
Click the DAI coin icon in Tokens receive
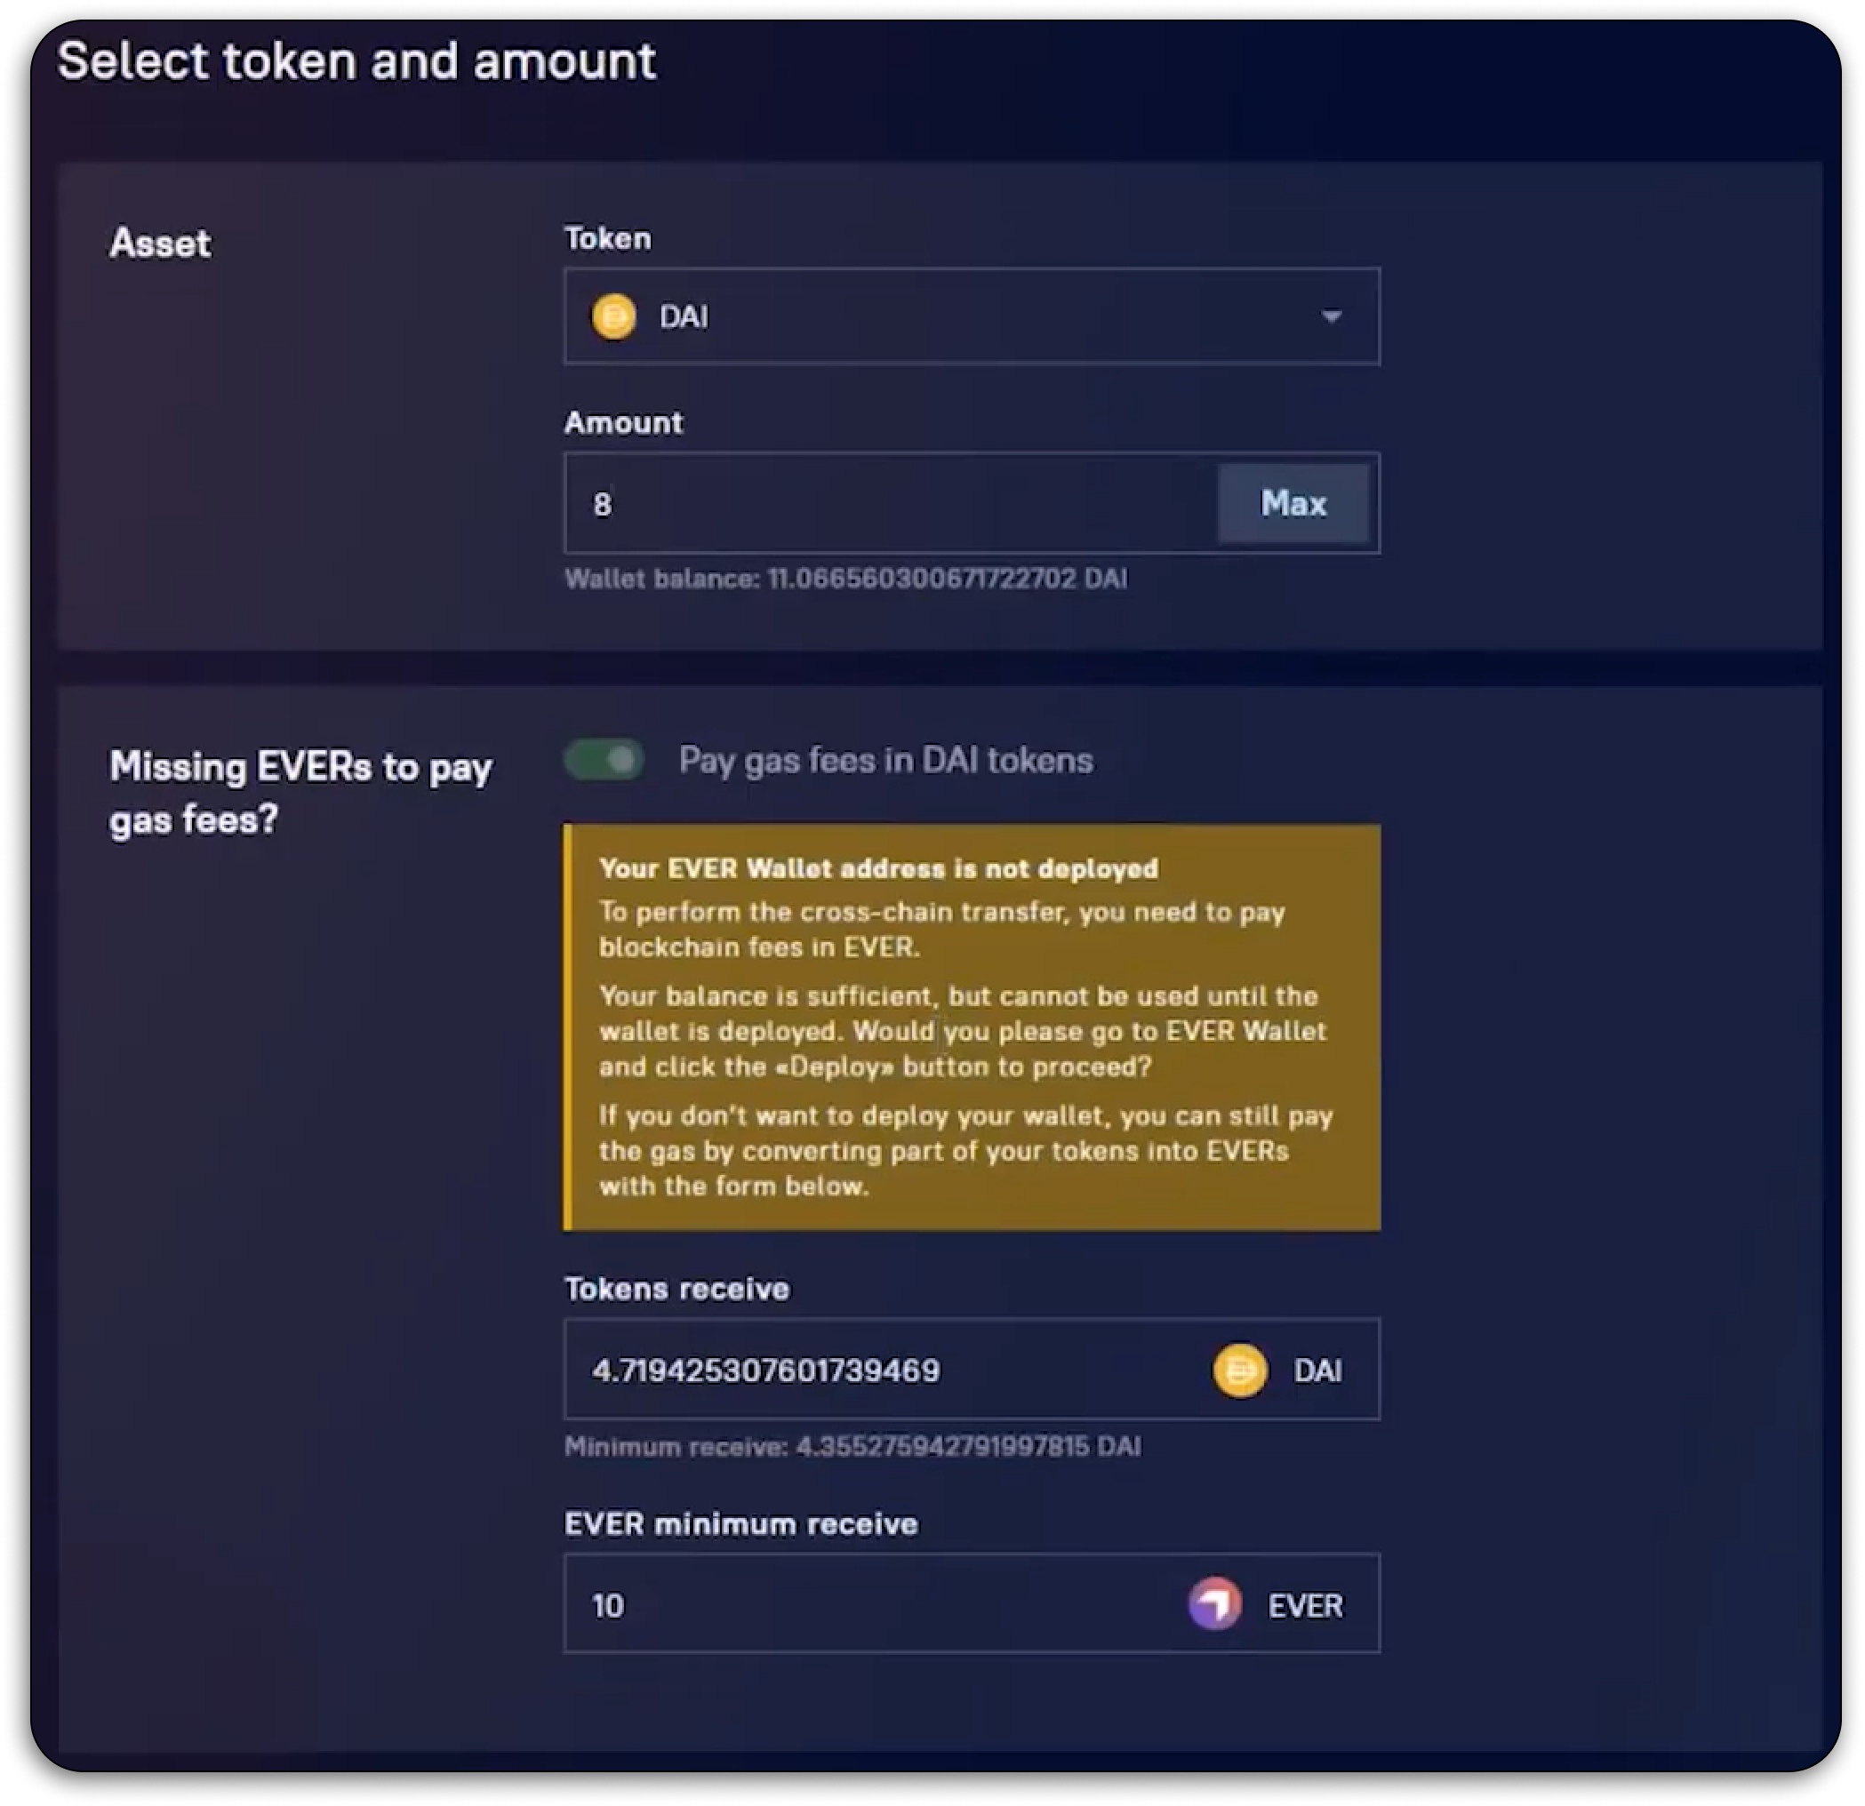(1240, 1370)
